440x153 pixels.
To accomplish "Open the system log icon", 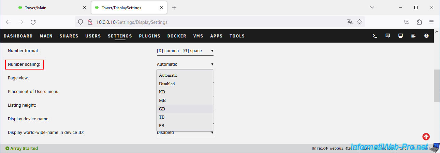I will [413, 36].
